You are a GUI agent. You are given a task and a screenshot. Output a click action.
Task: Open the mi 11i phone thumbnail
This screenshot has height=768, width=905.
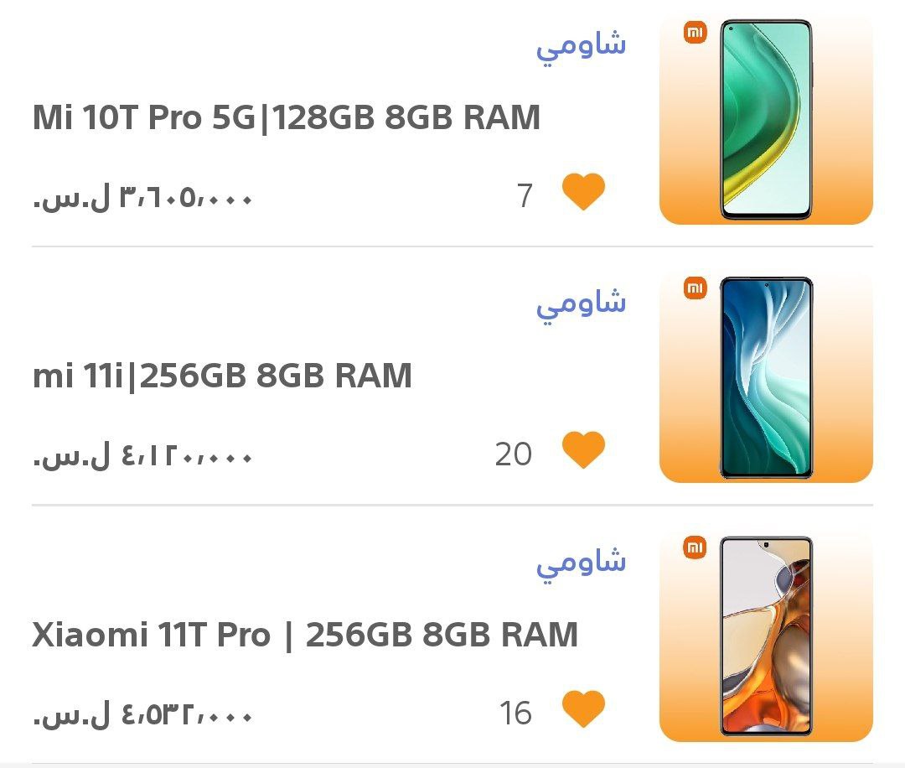click(766, 377)
